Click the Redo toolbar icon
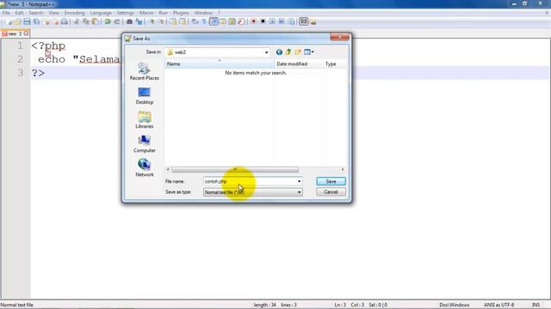Image resolution: width=551 pixels, height=309 pixels. point(117,21)
